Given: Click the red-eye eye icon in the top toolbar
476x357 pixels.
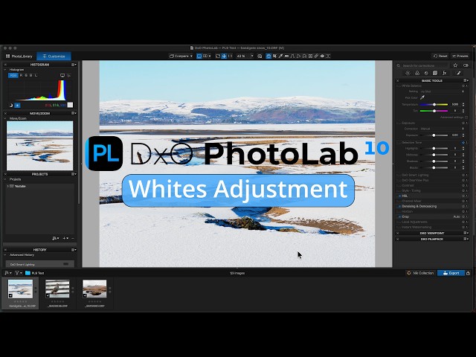Looking at the screenshot, I should [x=322, y=57].
